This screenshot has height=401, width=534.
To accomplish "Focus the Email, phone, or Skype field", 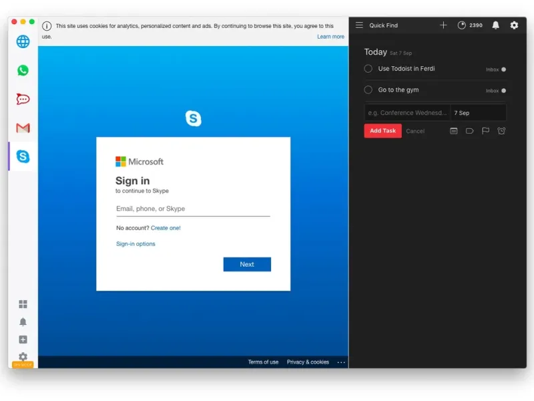I will pyautogui.click(x=193, y=209).
